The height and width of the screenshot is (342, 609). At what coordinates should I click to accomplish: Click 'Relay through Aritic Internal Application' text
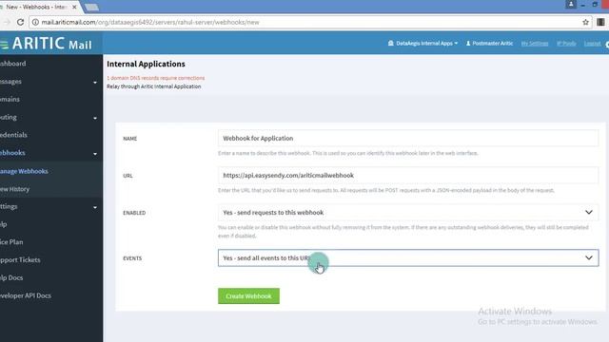tap(154, 86)
